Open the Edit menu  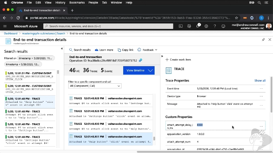(x=38, y=3)
